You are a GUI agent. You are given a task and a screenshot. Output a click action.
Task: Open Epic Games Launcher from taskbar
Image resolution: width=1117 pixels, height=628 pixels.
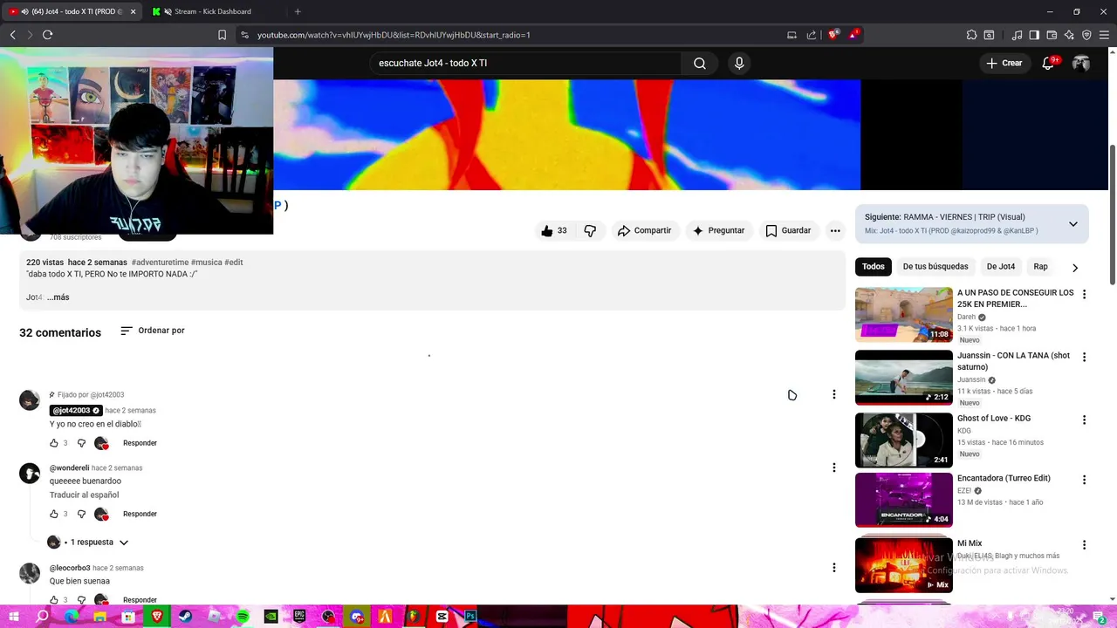(x=299, y=617)
